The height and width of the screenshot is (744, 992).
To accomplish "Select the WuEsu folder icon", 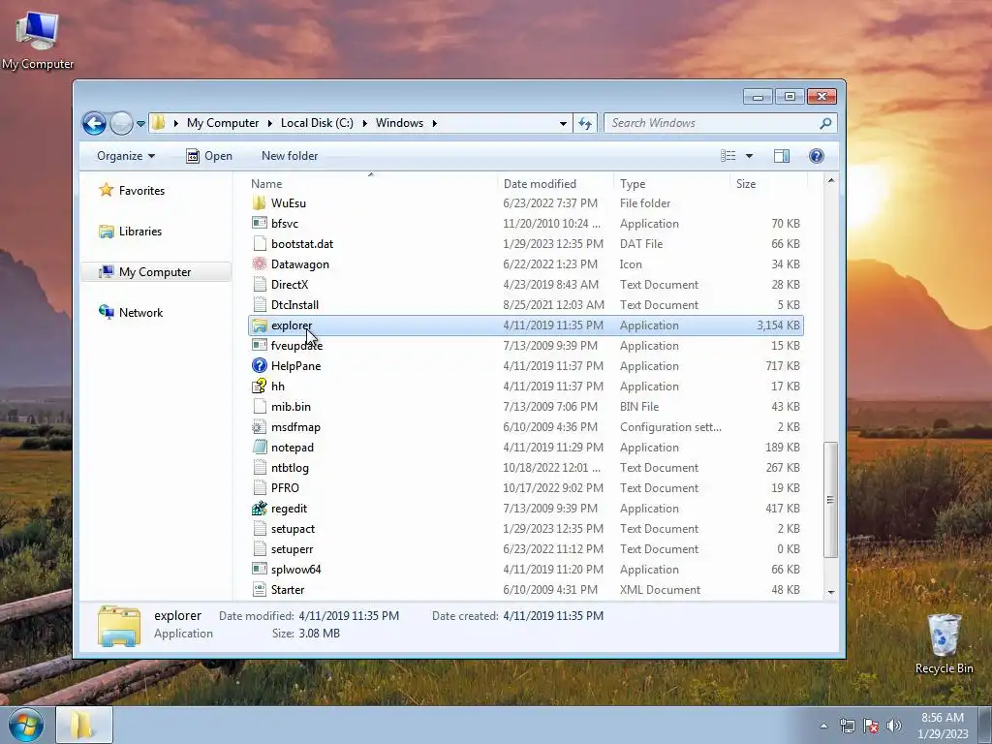I will pos(260,203).
